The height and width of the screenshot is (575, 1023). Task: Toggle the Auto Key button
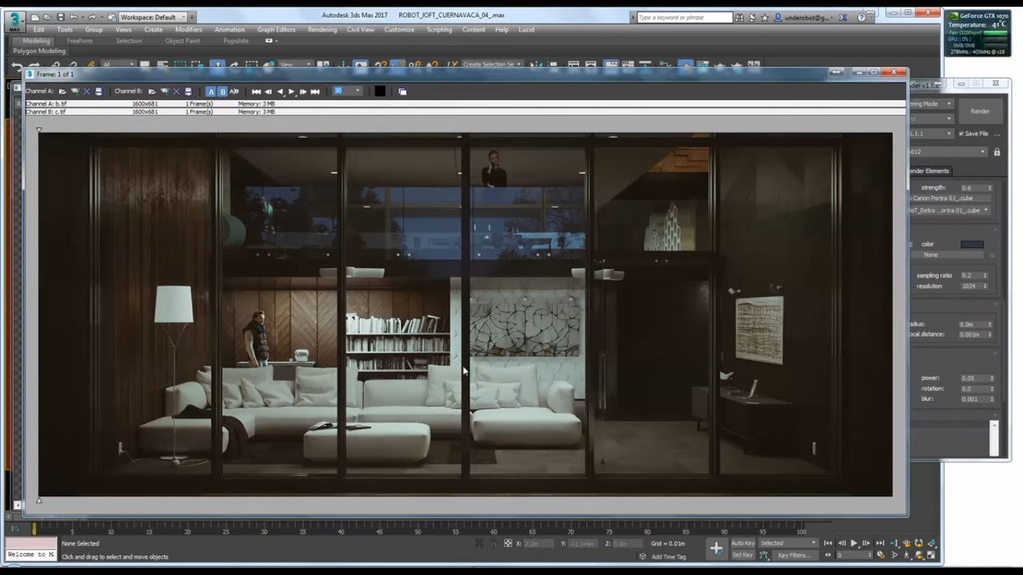coord(743,544)
